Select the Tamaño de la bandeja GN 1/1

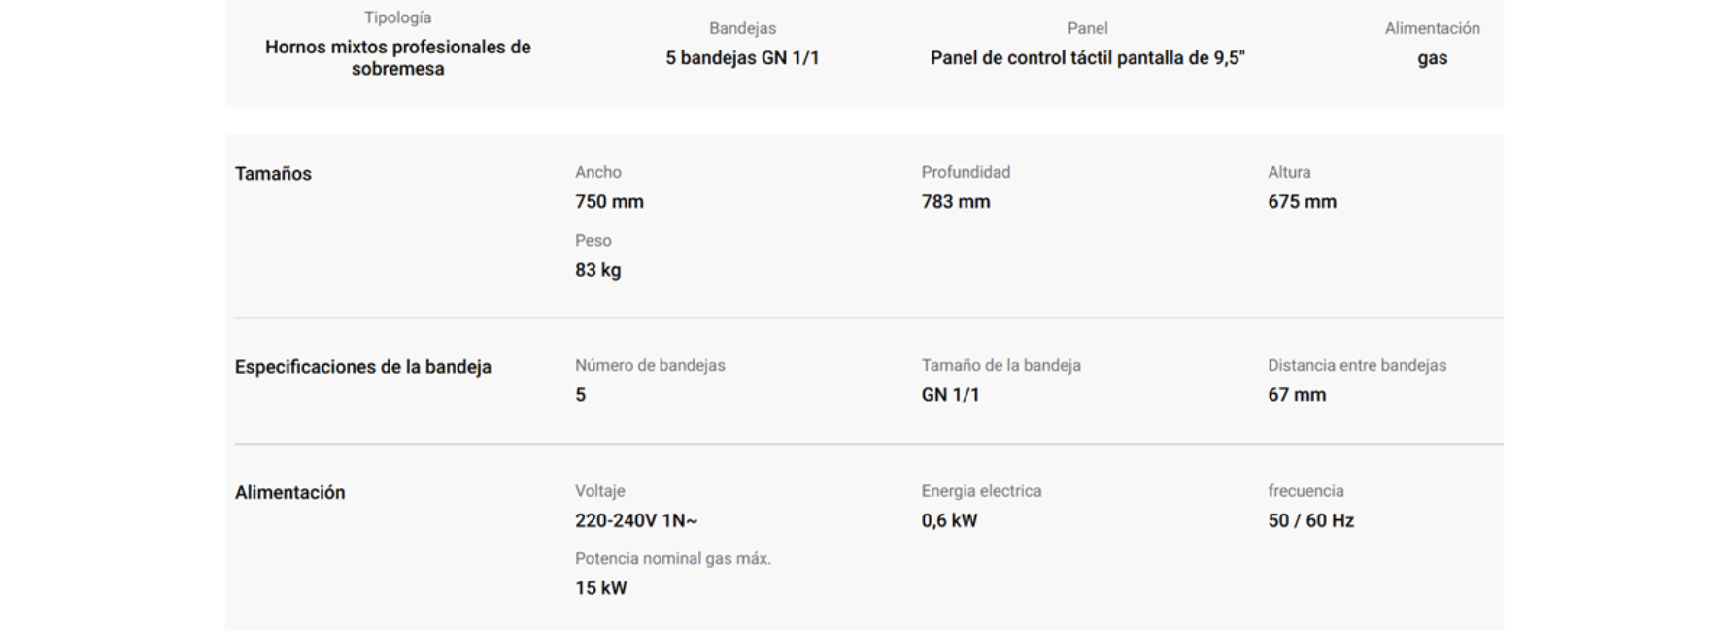pos(950,395)
